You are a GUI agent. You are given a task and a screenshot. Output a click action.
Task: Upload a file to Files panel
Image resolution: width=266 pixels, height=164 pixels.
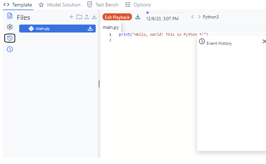(x=87, y=17)
